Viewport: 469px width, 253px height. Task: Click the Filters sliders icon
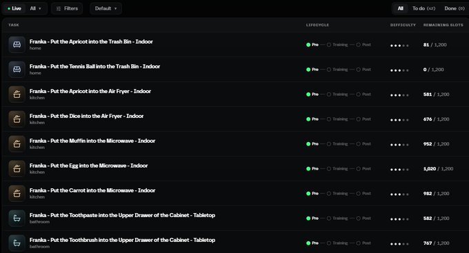[x=59, y=9]
